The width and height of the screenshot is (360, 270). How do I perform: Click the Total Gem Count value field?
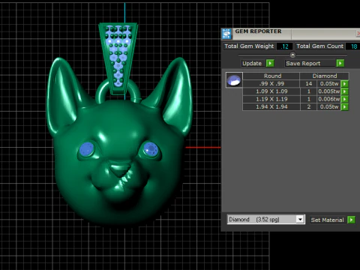pyautogui.click(x=353, y=46)
